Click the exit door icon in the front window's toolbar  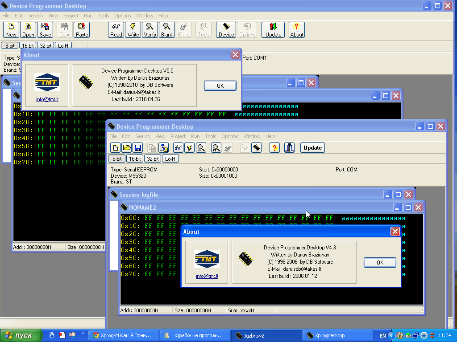(289, 148)
